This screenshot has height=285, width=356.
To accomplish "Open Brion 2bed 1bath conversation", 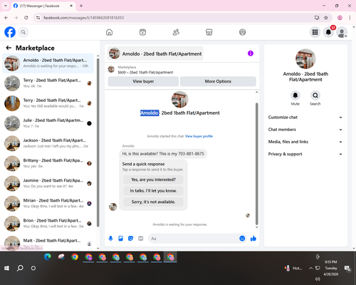I will [48, 224].
